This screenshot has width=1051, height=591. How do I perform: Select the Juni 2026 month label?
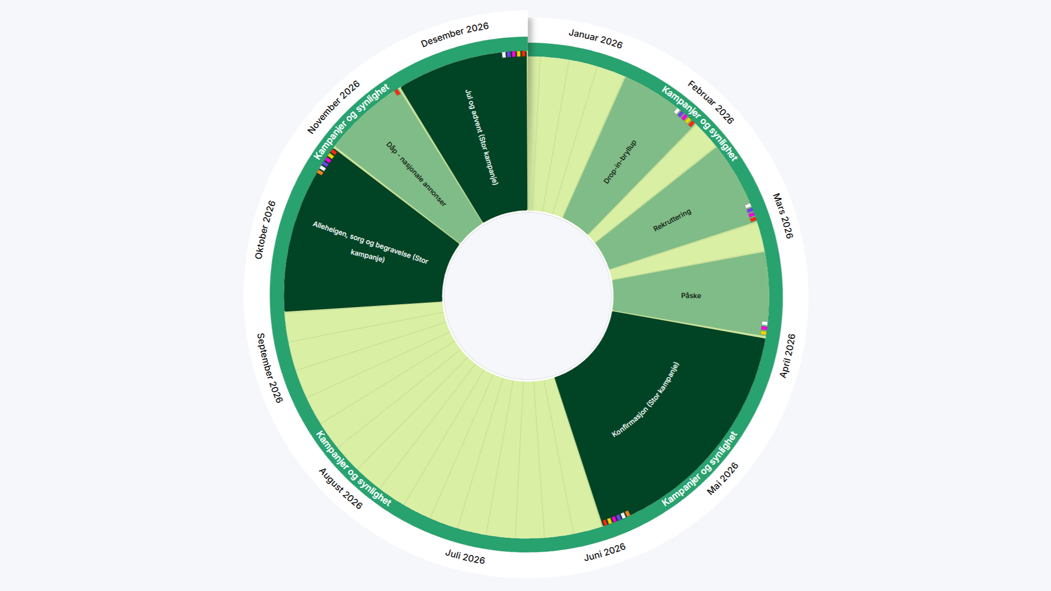point(604,553)
